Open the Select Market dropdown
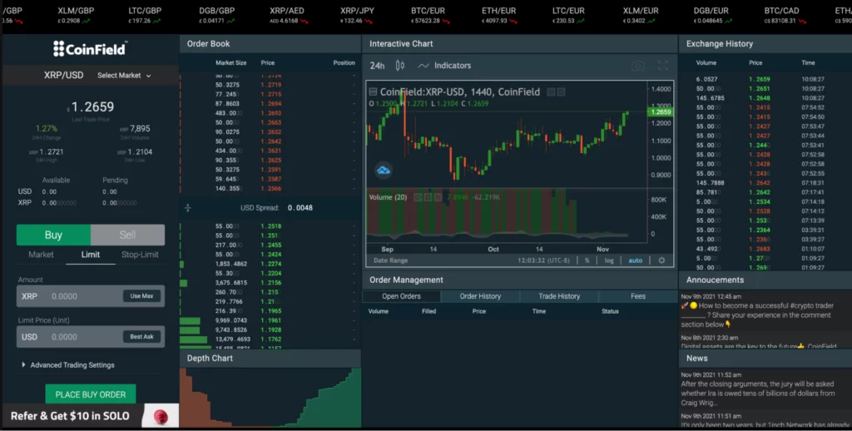This screenshot has height=431, width=852. [124, 76]
